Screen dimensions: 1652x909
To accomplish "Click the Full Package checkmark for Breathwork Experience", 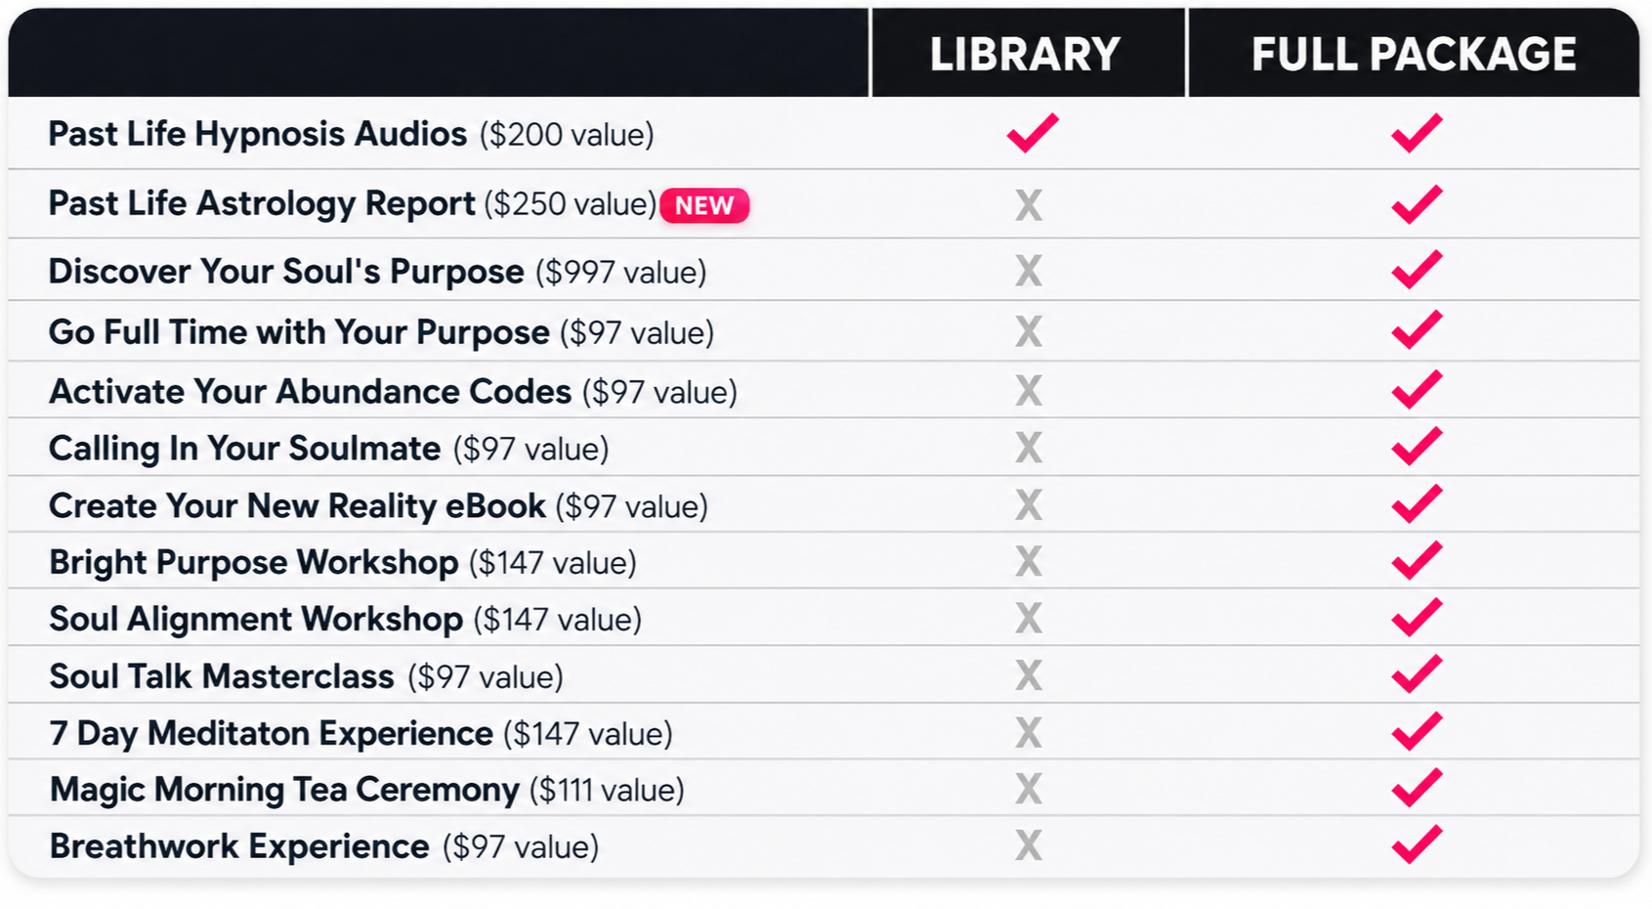I will coord(1417,844).
